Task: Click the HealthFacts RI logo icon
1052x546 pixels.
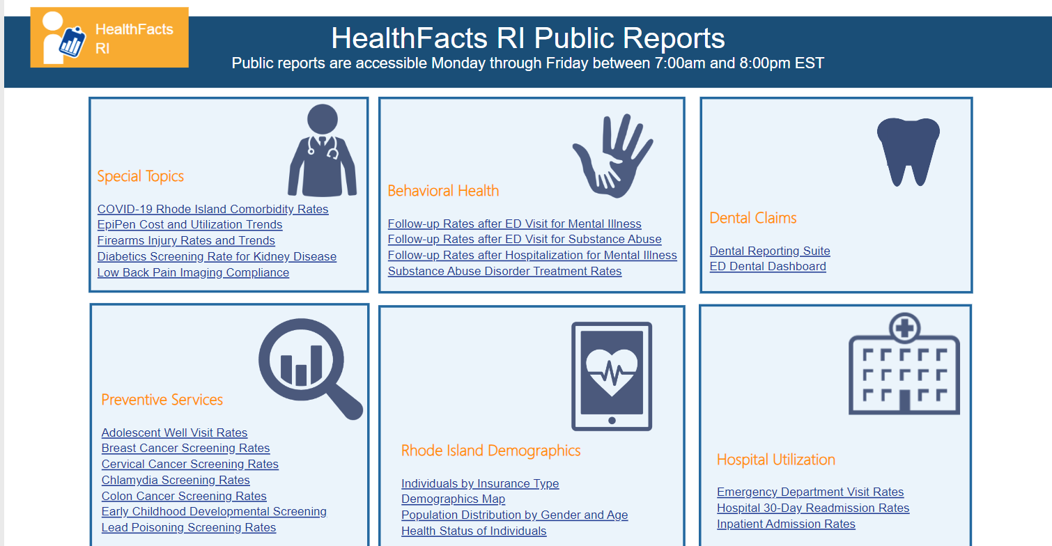Action: (x=63, y=38)
